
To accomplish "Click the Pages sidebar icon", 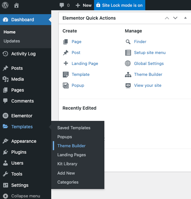I will coord(5,90).
